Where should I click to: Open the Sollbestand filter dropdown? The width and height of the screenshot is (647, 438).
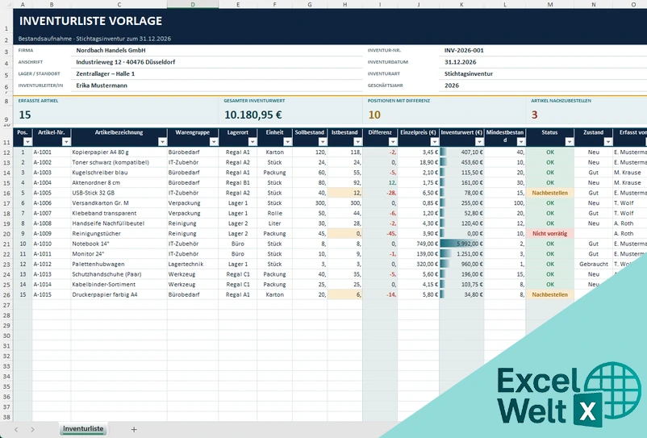tap(322, 142)
